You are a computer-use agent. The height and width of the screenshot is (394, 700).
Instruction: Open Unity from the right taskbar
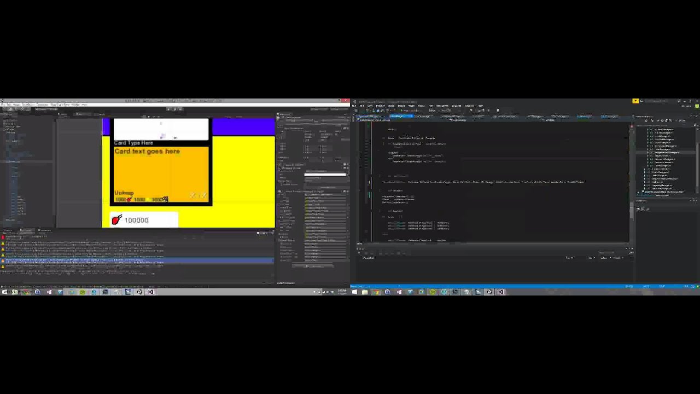[489, 292]
